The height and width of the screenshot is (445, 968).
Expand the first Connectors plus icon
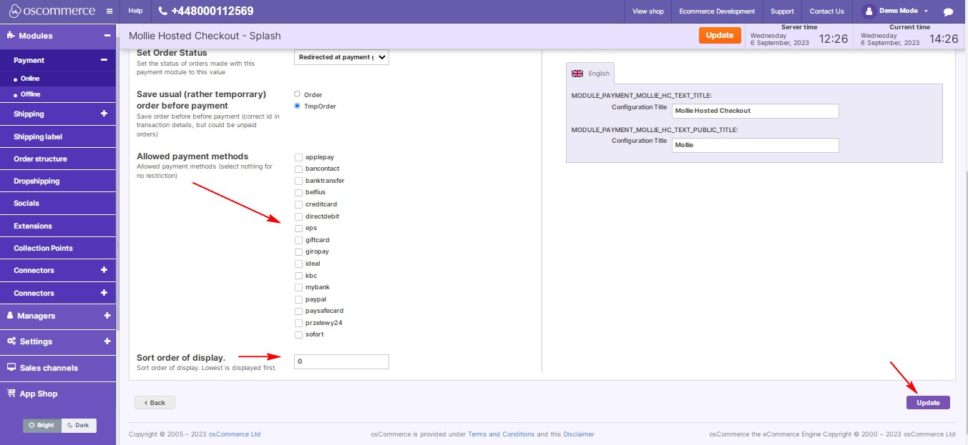pos(104,270)
